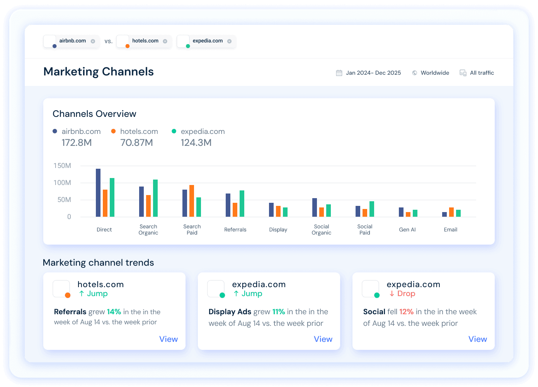Toggle hotels.com legend dot in chart
The image size is (538, 387).
(113, 131)
